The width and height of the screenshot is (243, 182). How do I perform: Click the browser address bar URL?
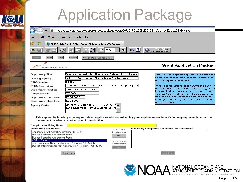click(x=123, y=31)
